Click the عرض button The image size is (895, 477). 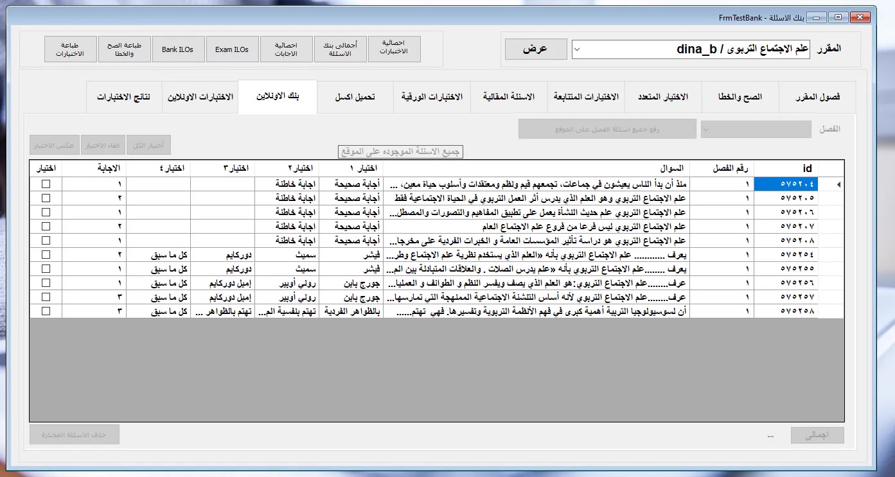pyautogui.click(x=536, y=49)
